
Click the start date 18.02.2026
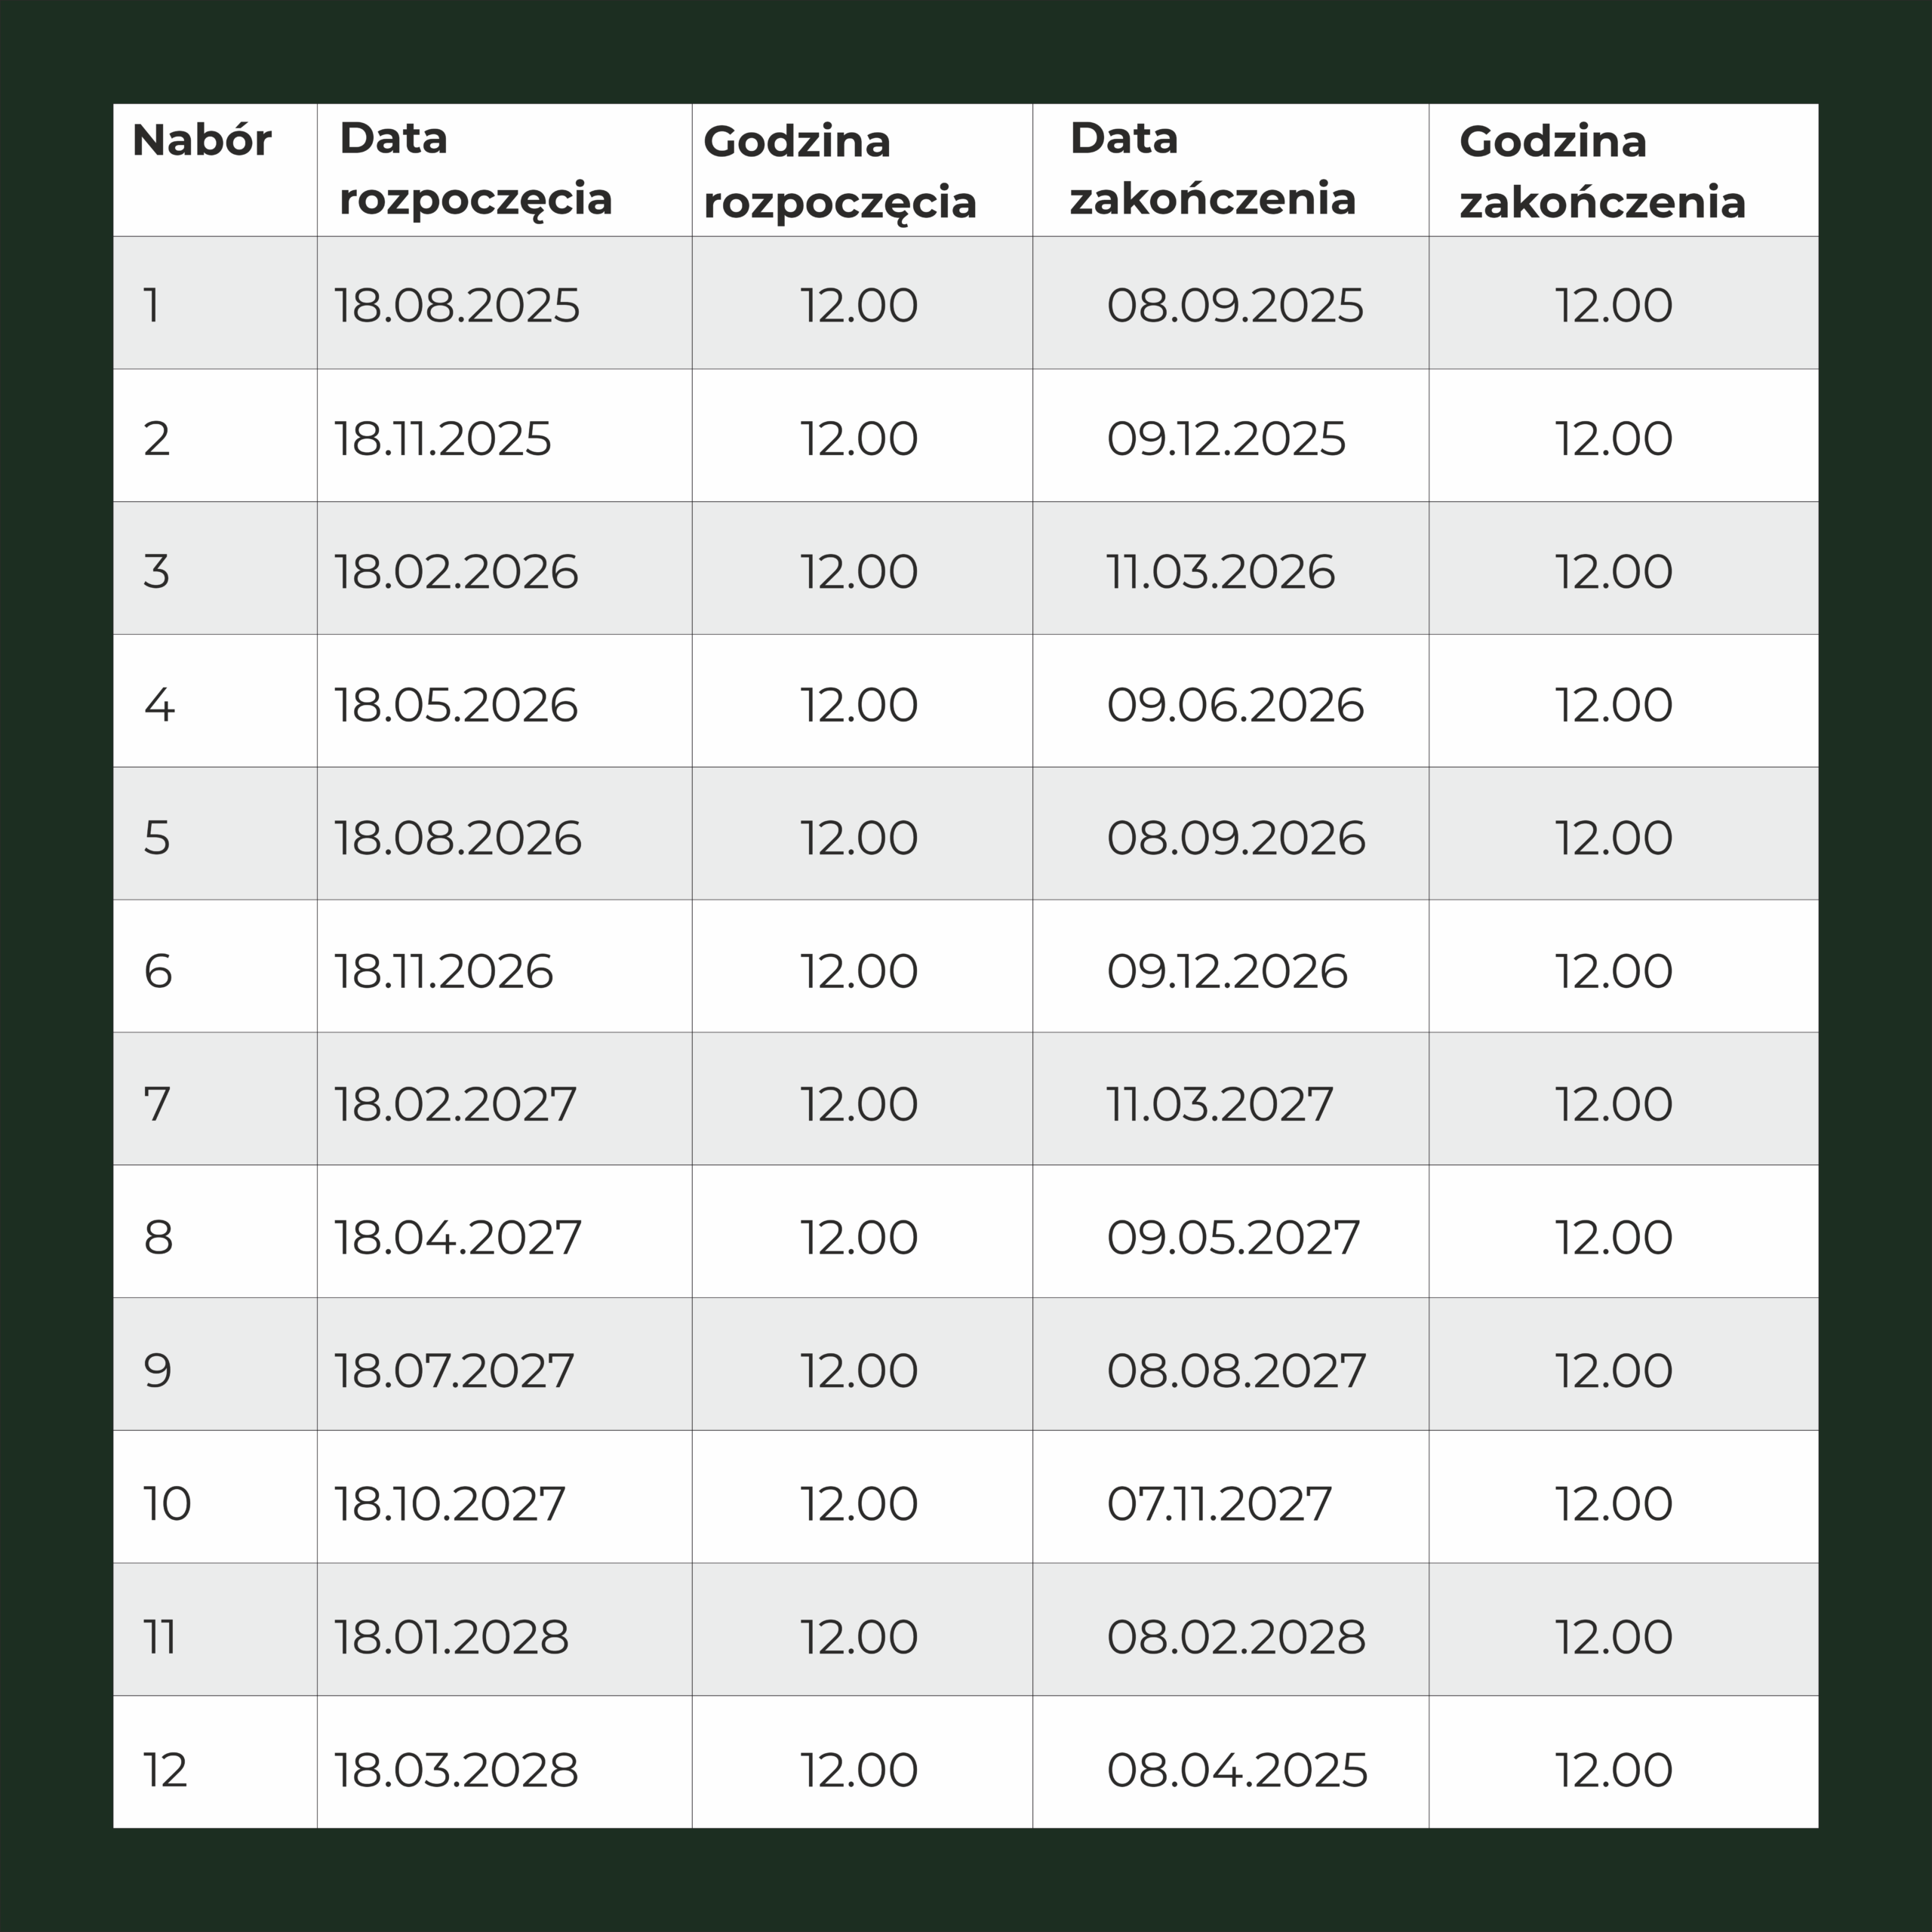456,571
